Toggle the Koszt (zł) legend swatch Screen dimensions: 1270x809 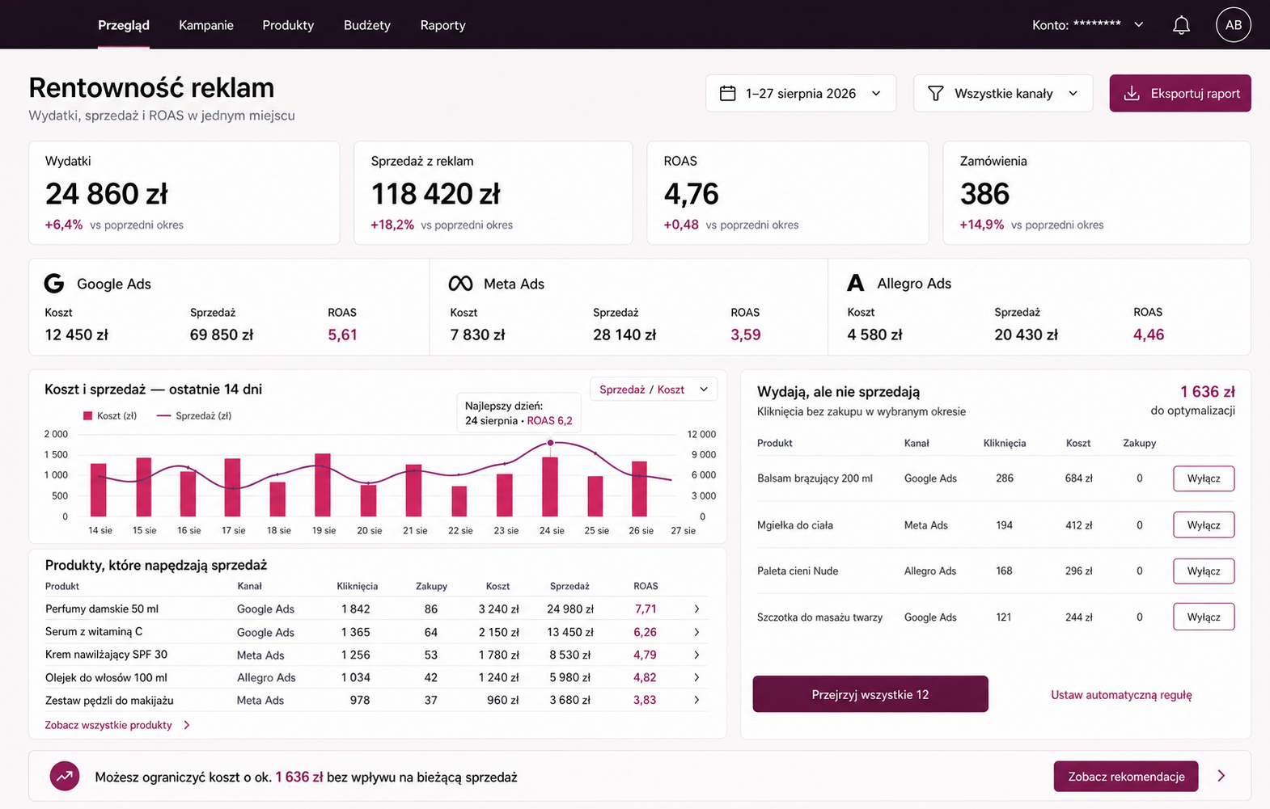87,415
